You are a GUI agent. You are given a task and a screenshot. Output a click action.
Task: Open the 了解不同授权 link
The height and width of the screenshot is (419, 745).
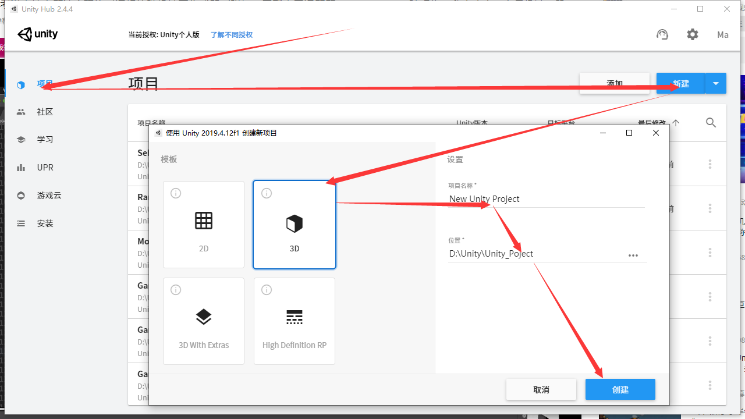click(x=231, y=34)
